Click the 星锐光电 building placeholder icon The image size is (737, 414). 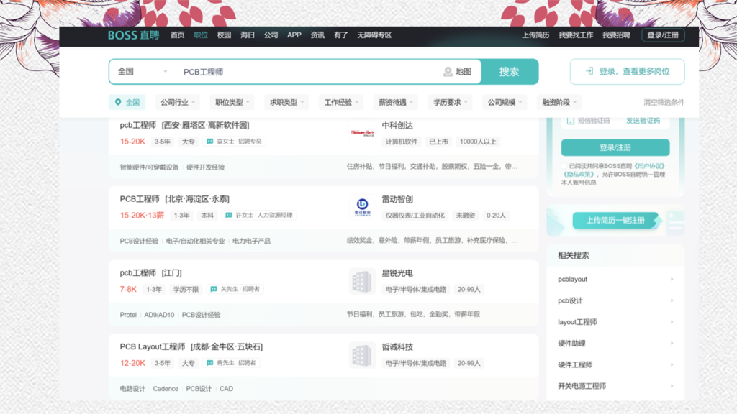(x=361, y=281)
